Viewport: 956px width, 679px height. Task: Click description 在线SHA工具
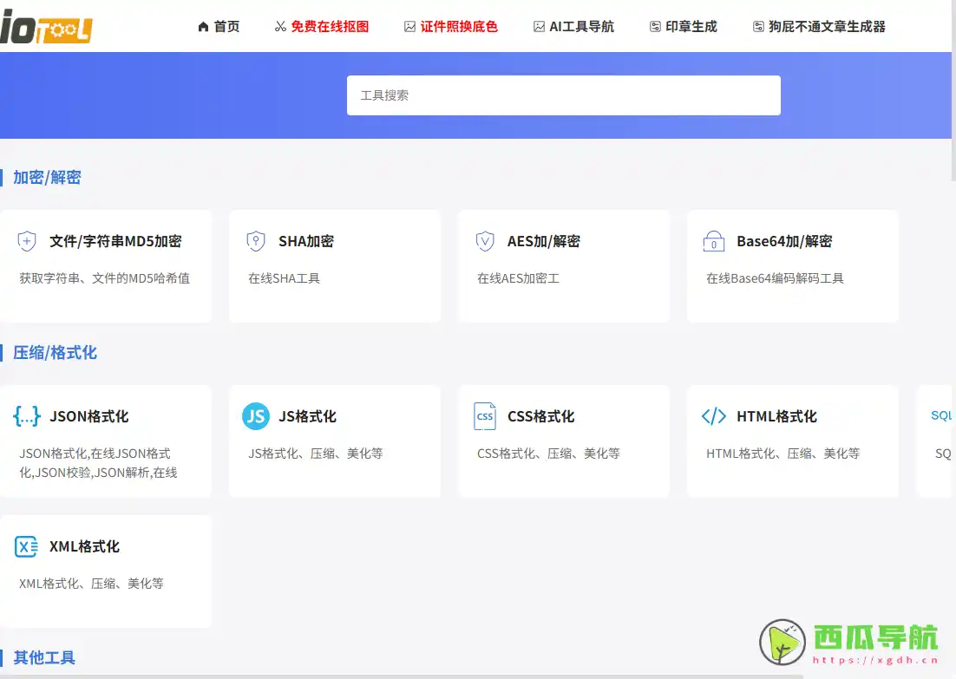(x=285, y=278)
